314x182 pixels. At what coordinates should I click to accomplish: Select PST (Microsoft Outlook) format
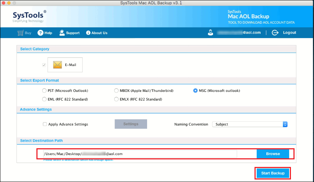tap(44, 90)
